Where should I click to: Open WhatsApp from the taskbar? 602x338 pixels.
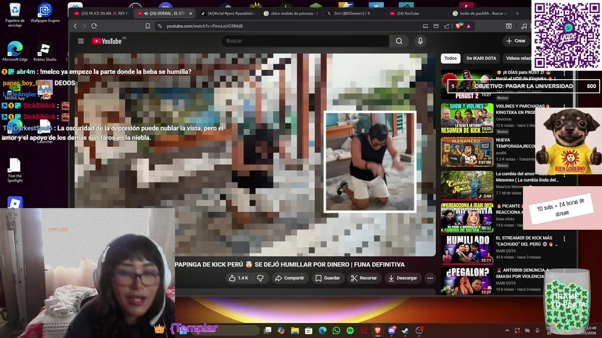click(x=336, y=330)
